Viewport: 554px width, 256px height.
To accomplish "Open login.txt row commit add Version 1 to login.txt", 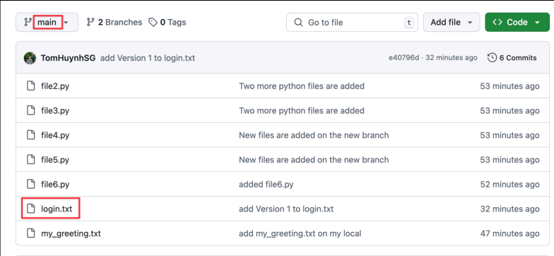I will click(x=286, y=209).
